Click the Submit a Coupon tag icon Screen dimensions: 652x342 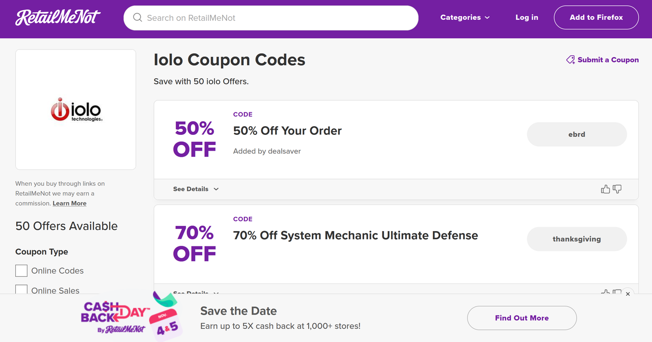570,60
